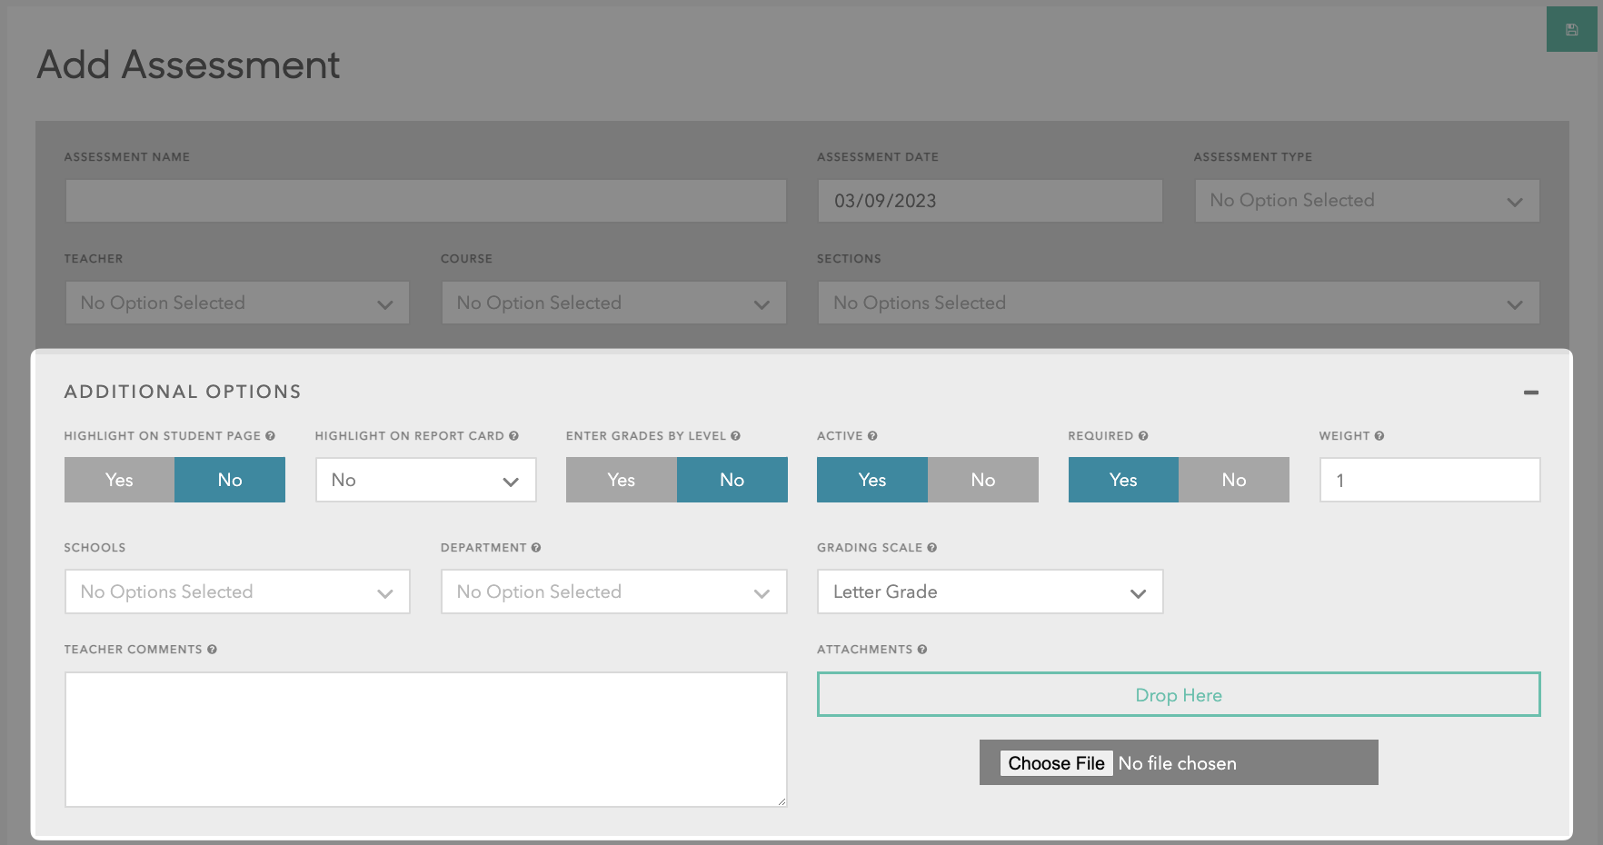Click the save icon in top-right corner

(x=1571, y=30)
